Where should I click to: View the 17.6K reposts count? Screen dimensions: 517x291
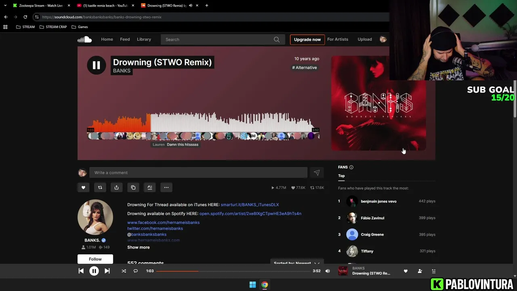[317, 188]
